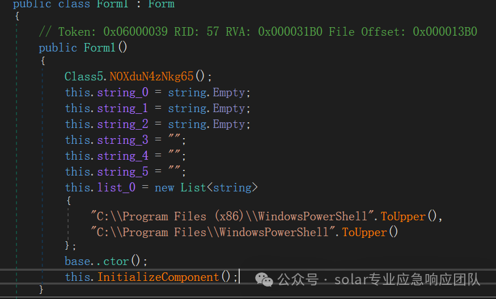Click the Token RID RVA comment line
Image resolution: width=496 pixels, height=299 pixels.
[x=258, y=32]
